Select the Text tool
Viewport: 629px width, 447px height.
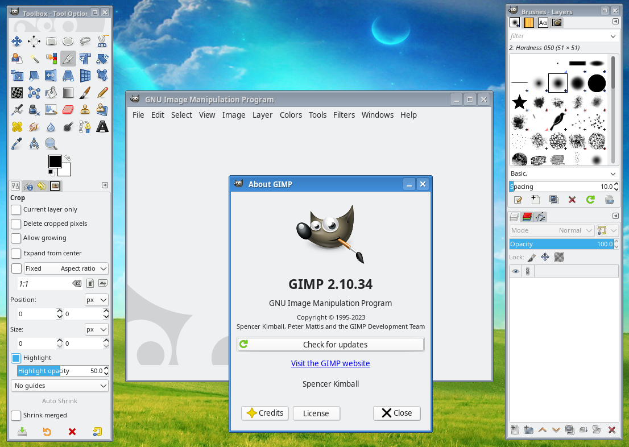coord(102,127)
